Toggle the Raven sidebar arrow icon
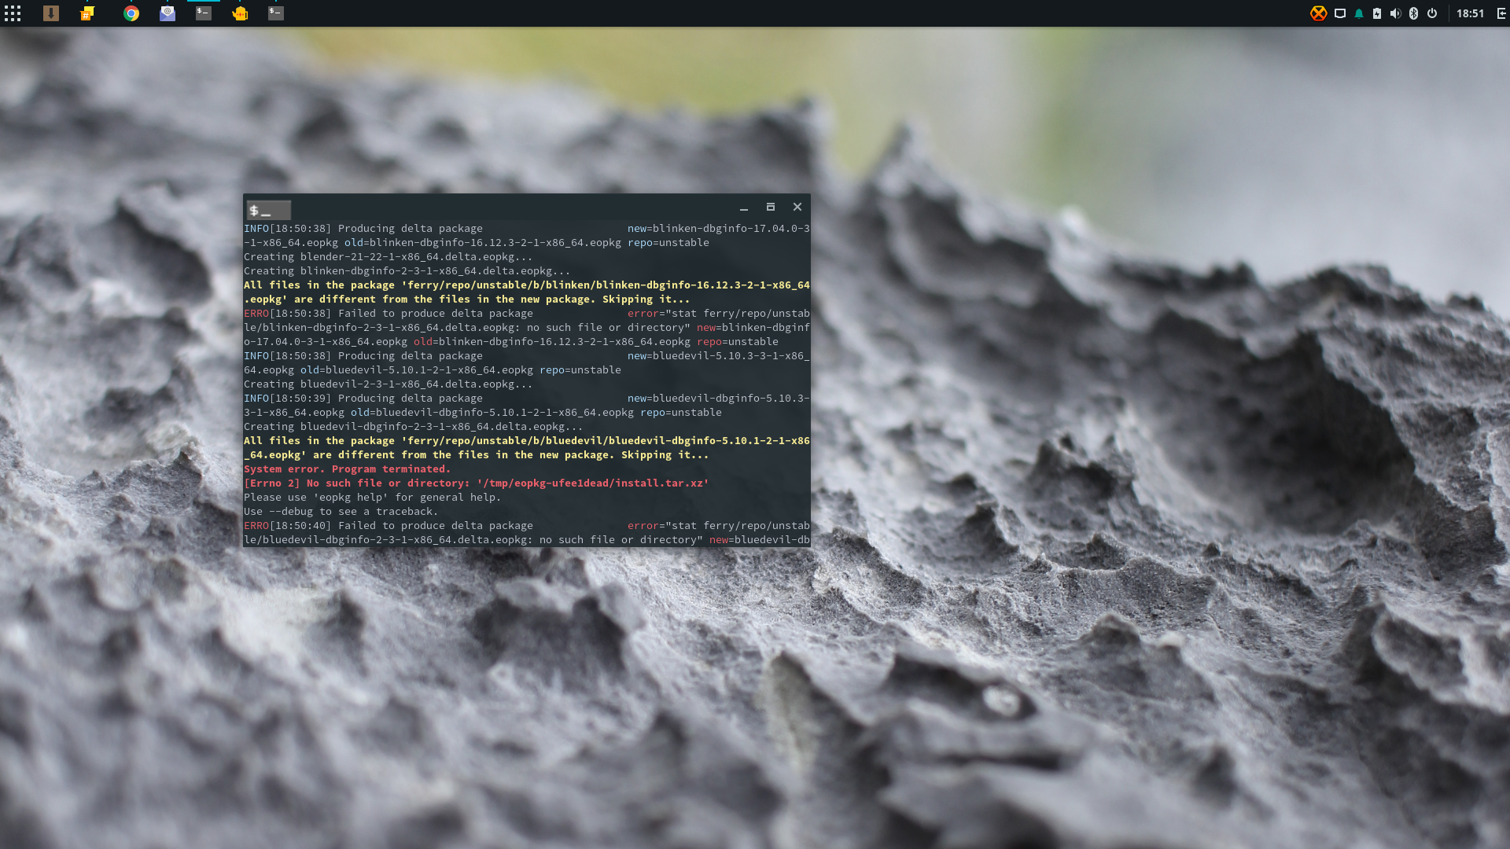The width and height of the screenshot is (1510, 849). (x=1501, y=13)
